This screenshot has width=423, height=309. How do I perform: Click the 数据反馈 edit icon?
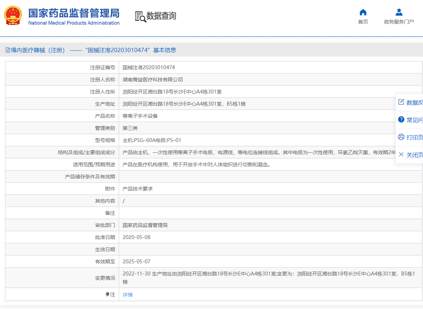[x=401, y=102]
